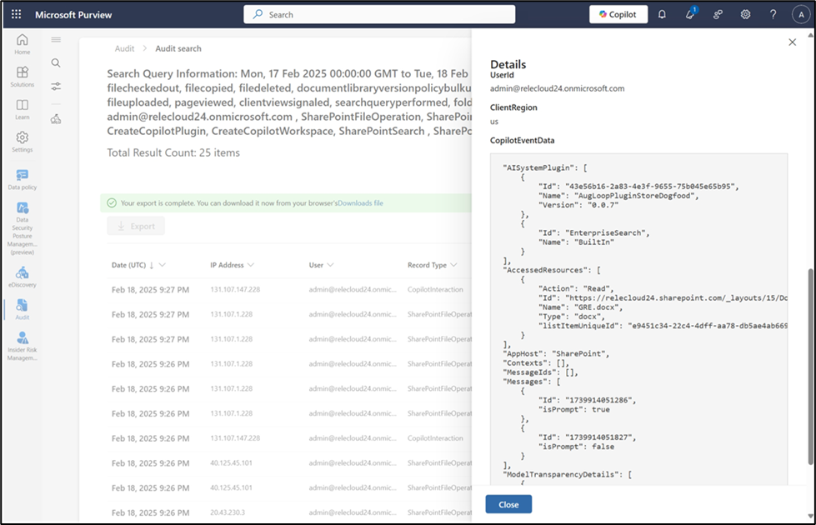Viewport: 816px width, 525px height.
Task: Open IP Address column dropdown
Action: 251,265
